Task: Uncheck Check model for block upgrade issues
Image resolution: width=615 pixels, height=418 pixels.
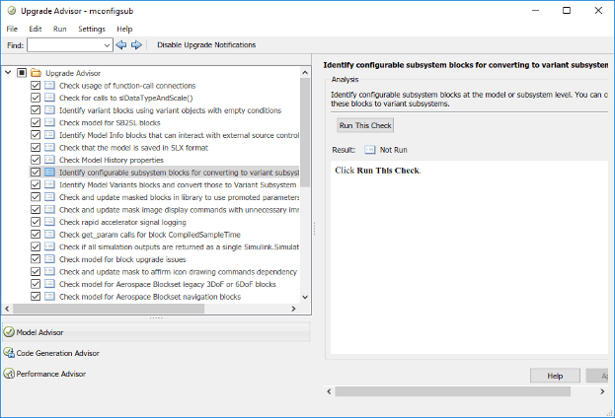Action: pyautogui.click(x=36, y=259)
